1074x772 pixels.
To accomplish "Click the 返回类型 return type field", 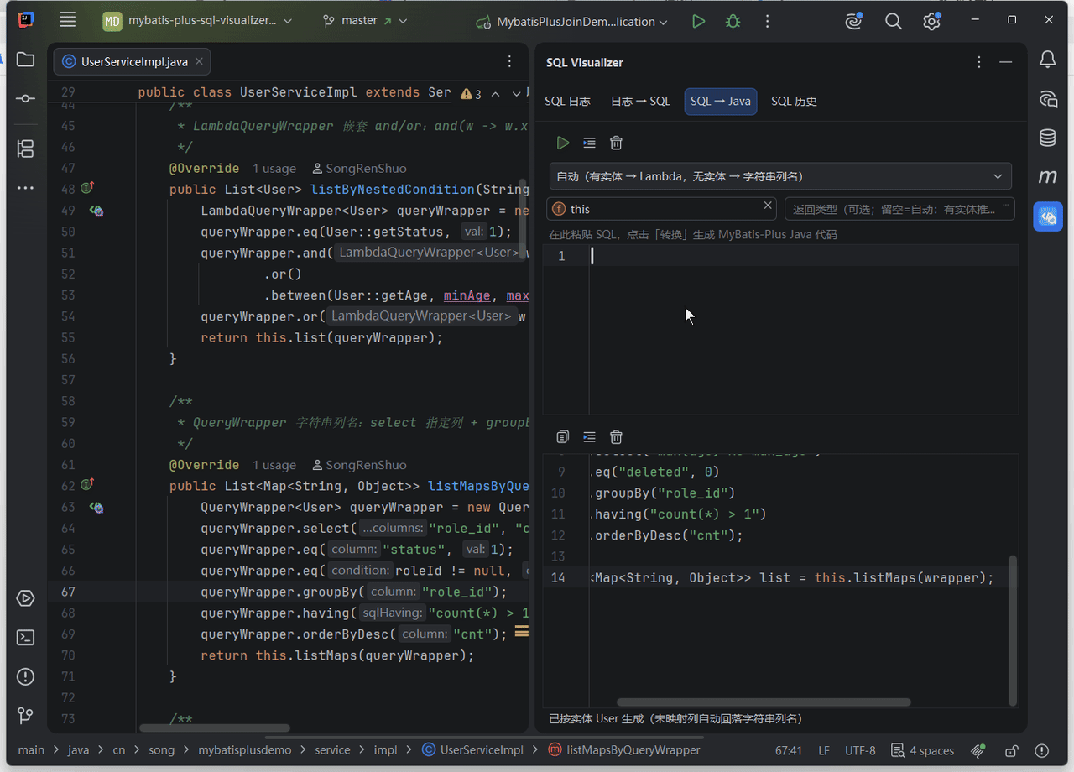I will pyautogui.click(x=899, y=209).
